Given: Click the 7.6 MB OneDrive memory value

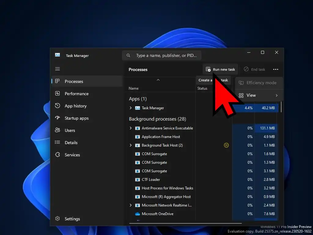Looking at the screenshot, I should 269,214.
